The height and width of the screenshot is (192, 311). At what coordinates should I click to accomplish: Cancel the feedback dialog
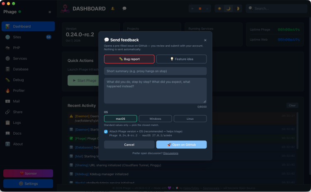[x=129, y=145]
